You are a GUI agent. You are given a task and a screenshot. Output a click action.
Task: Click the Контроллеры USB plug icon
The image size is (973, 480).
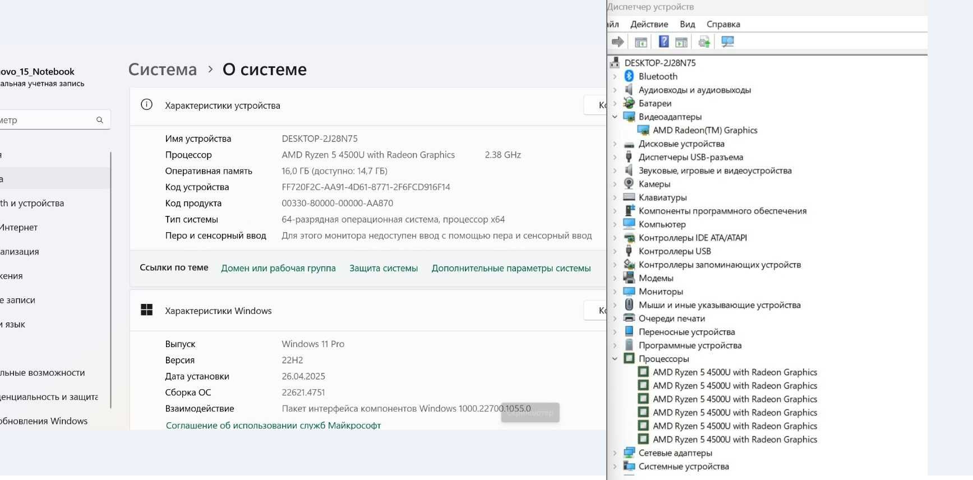click(x=629, y=251)
